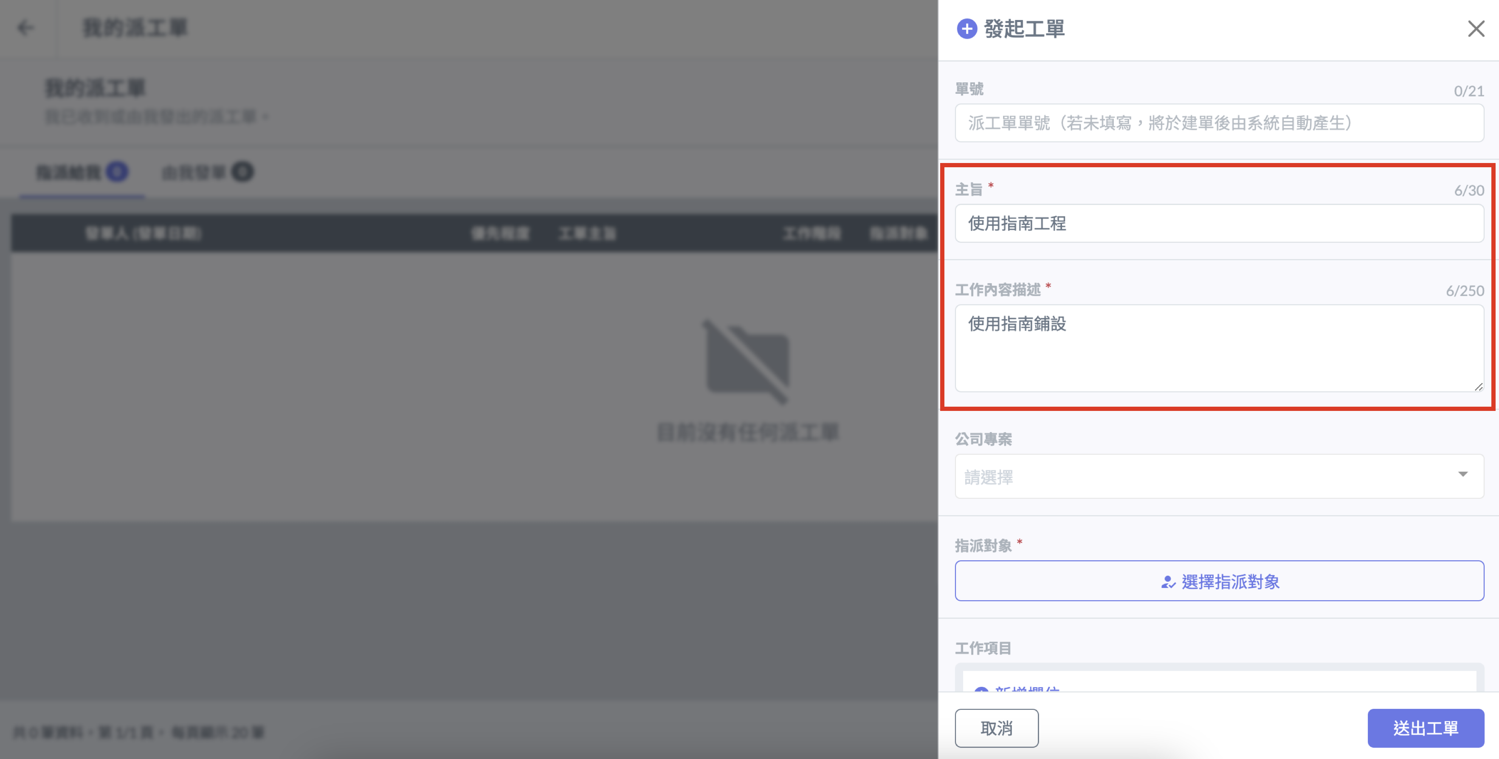Click the dropdown arrow in 公司專案 field

(x=1462, y=475)
